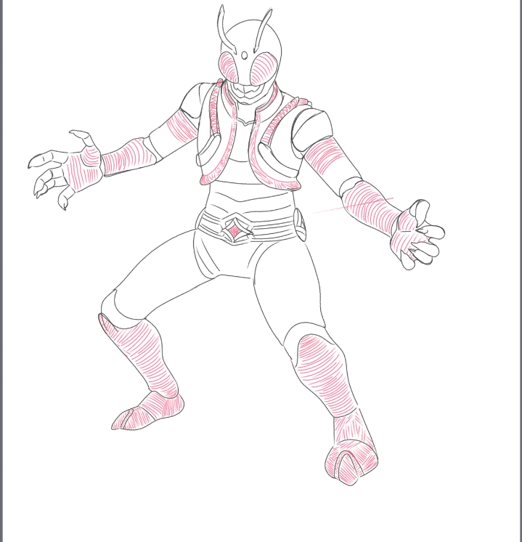
Task: Click the diamond-shaped belt buckle
Action: [x=235, y=231]
